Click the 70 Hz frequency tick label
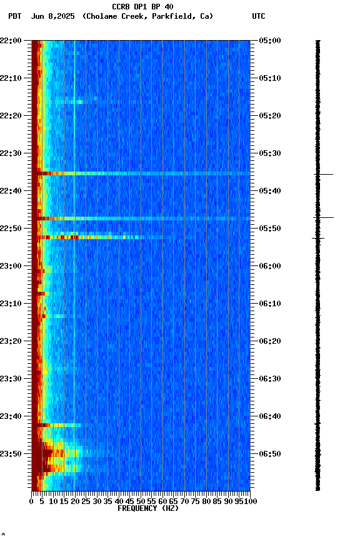Screen dimensions: 345x541 pos(184,502)
